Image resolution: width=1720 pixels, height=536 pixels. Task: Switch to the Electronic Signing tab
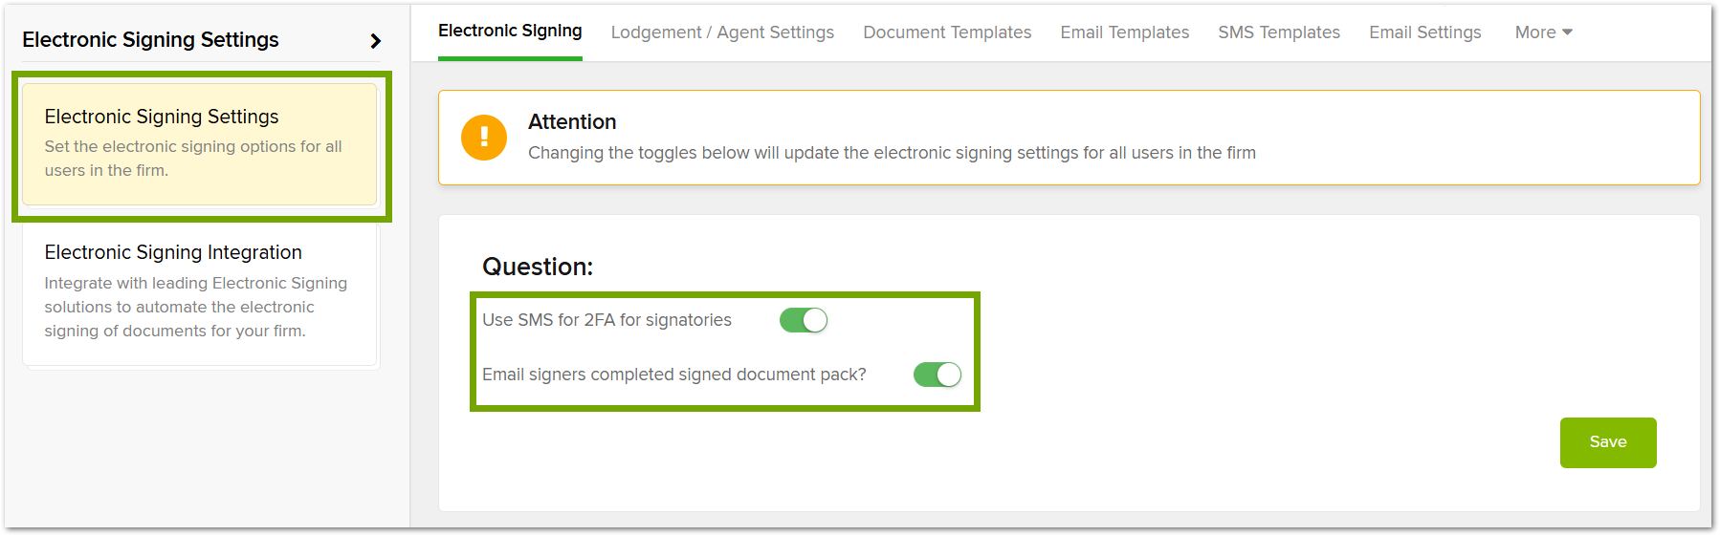pos(510,32)
